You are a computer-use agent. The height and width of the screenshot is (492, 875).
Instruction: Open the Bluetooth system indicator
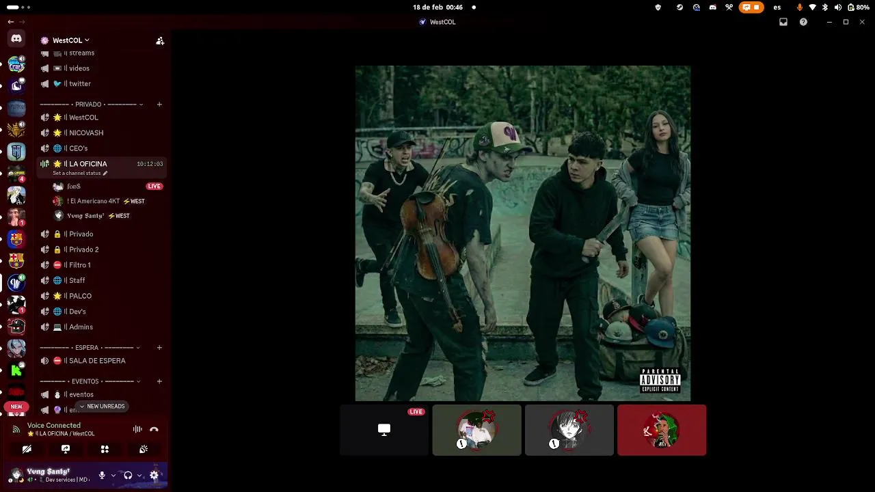click(825, 8)
